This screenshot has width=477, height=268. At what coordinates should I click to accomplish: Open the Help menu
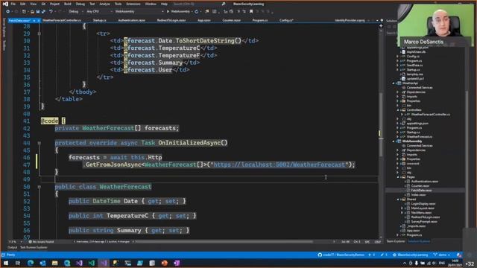[164, 4]
